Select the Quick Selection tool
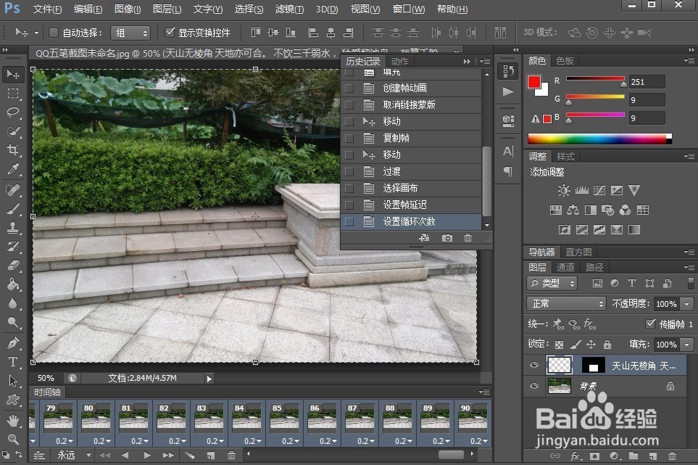The image size is (698, 465). (x=13, y=131)
